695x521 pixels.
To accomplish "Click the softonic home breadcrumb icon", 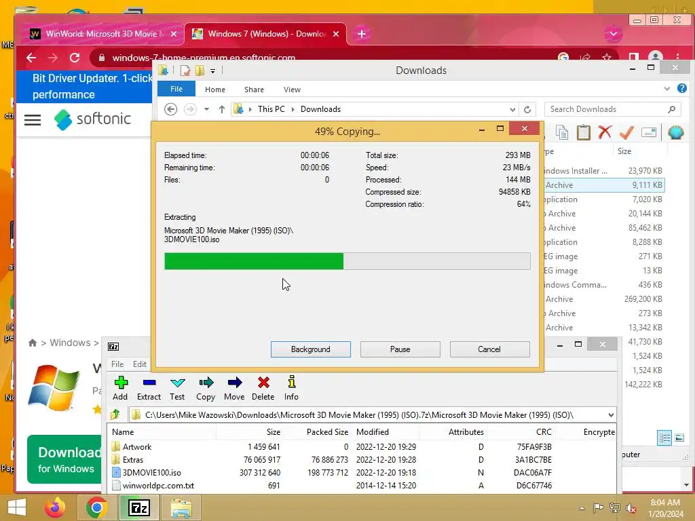I will pos(33,343).
